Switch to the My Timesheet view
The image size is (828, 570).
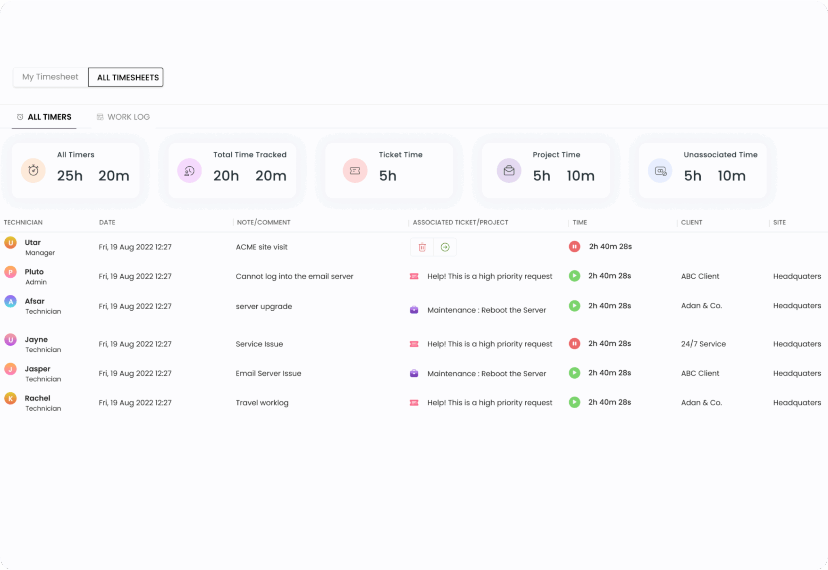click(50, 77)
